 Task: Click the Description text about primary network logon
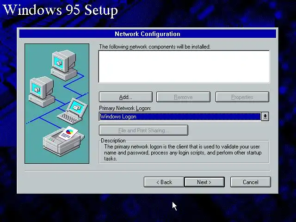click(x=183, y=153)
